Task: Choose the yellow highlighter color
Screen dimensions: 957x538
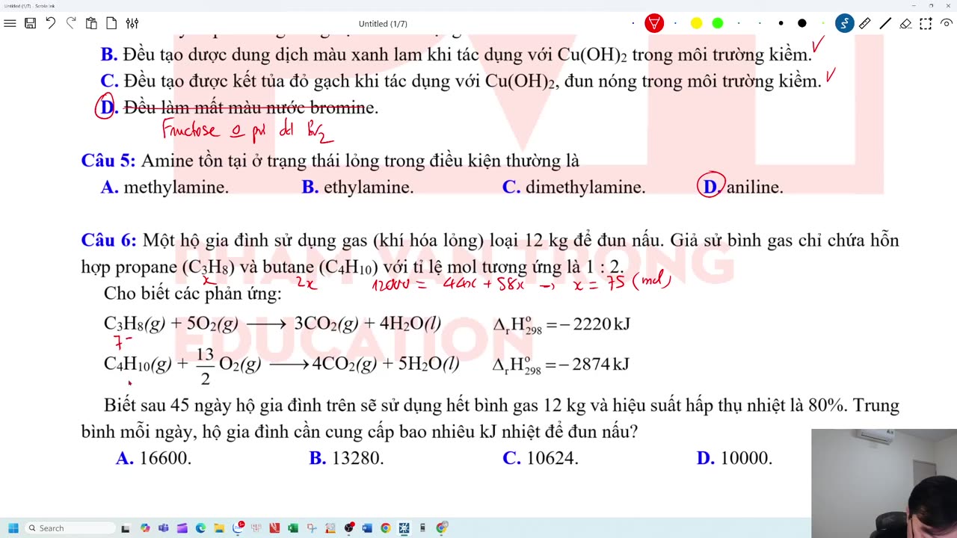Action: tap(696, 23)
